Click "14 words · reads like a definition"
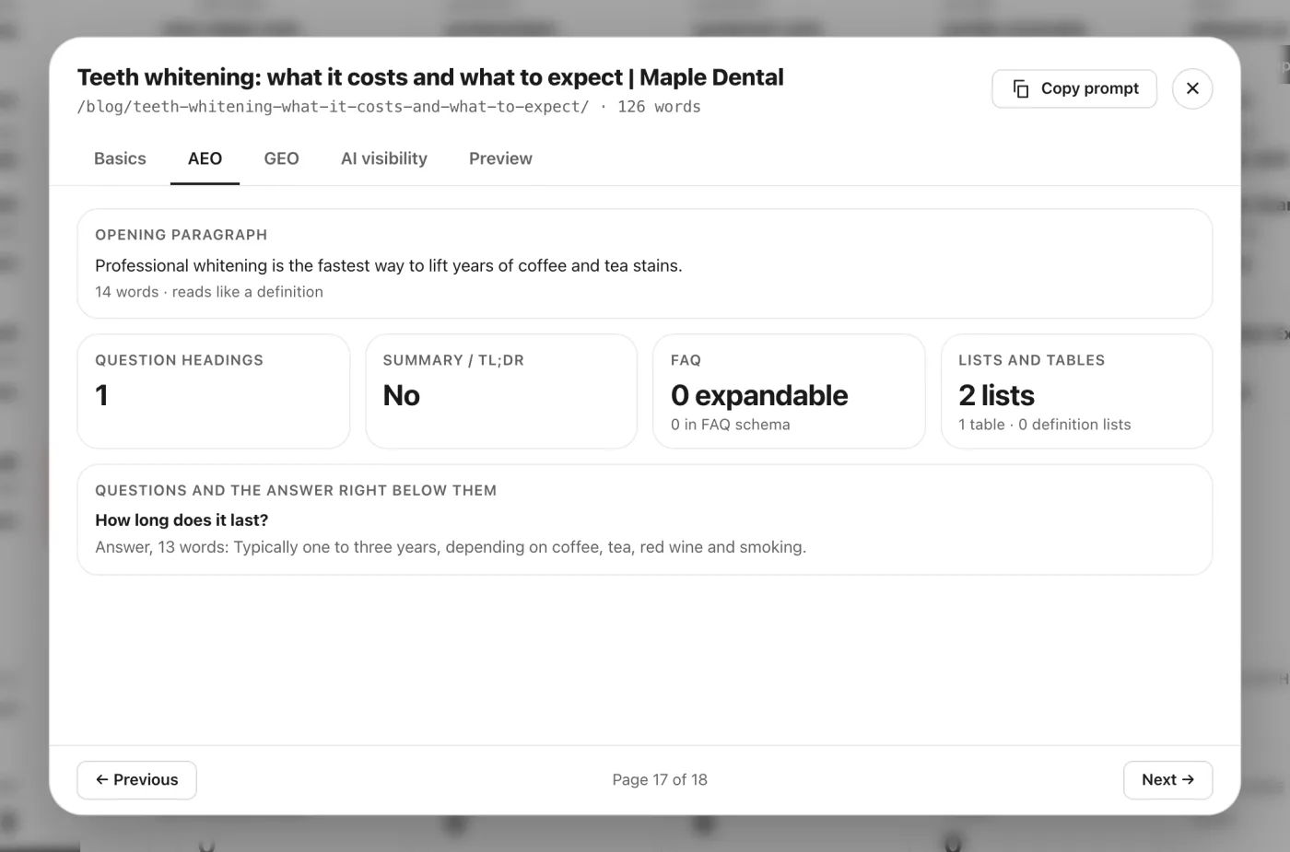 (209, 292)
